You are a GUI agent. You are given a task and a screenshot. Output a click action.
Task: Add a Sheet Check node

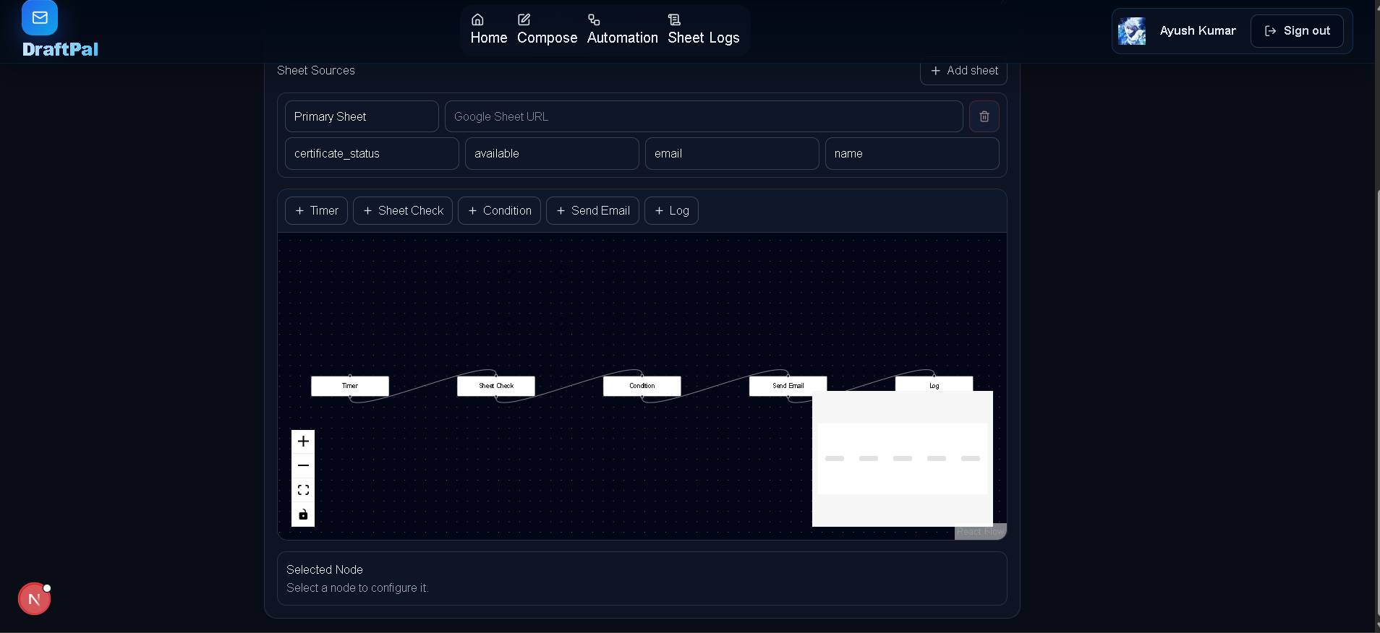point(403,211)
